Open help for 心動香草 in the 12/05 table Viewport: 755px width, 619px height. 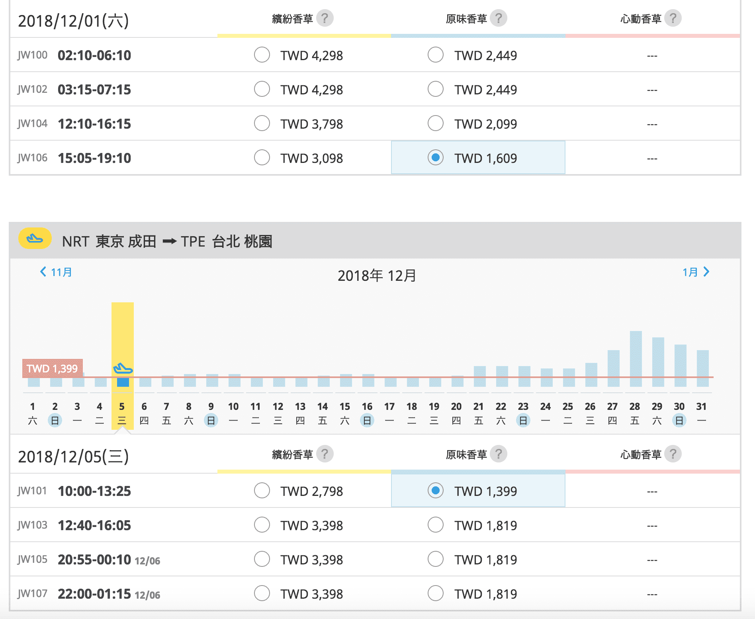coord(673,454)
